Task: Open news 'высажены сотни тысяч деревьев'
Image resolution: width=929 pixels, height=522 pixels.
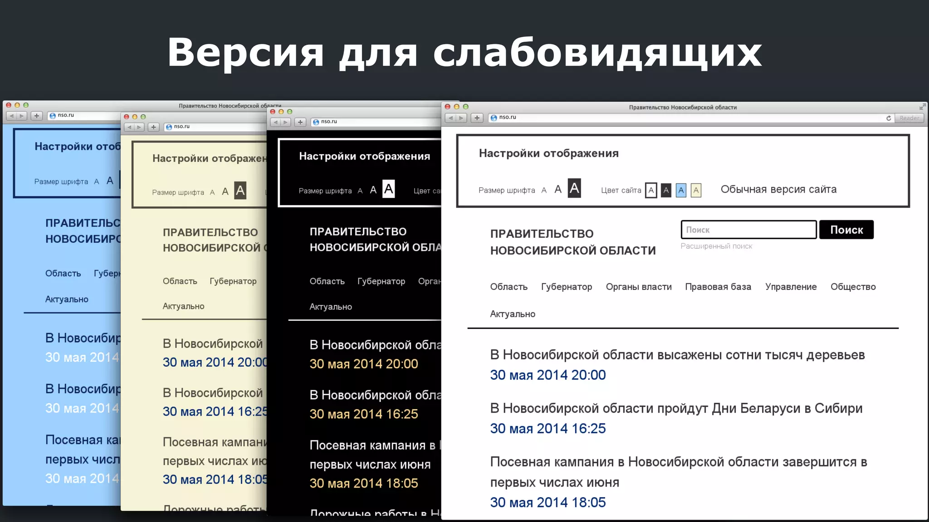Action: pos(677,355)
